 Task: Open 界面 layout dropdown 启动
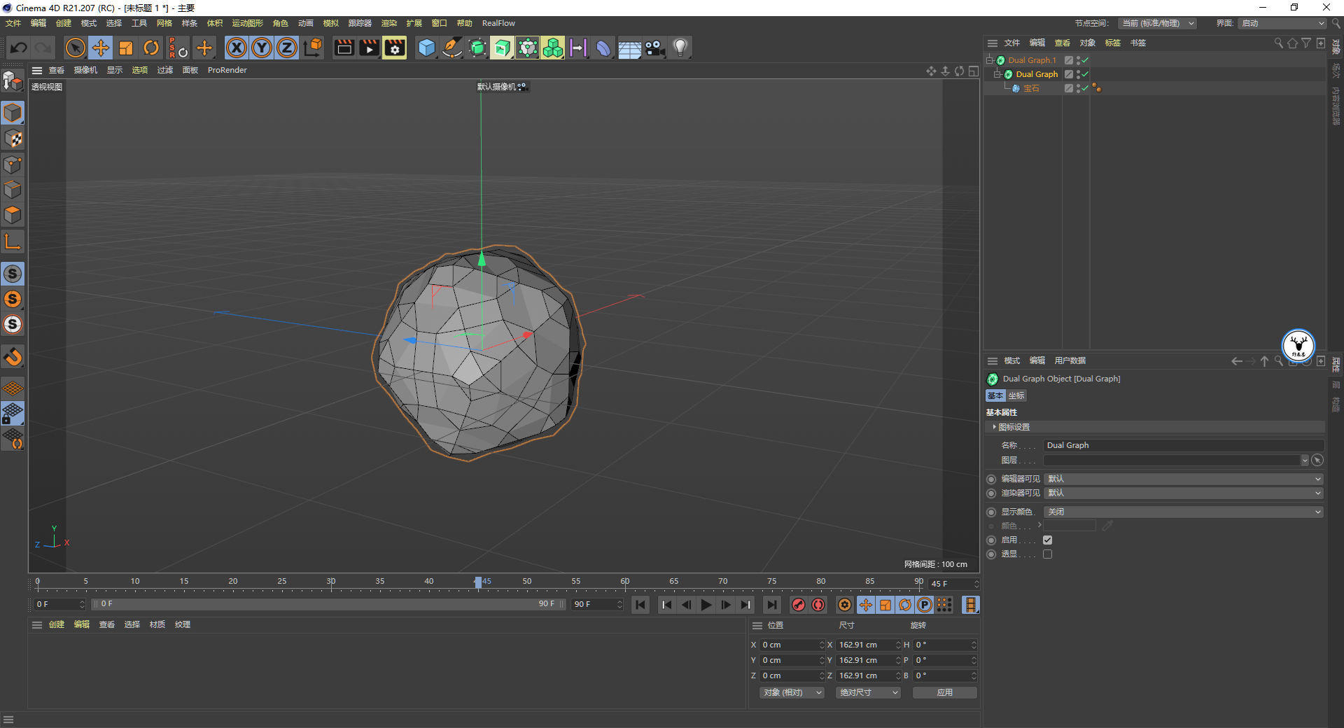1283,23
